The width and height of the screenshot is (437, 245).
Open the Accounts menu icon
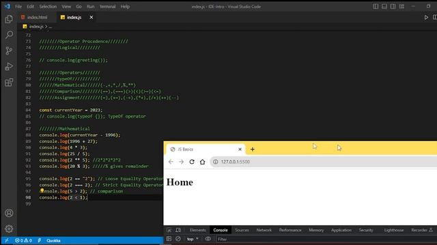[9, 213]
